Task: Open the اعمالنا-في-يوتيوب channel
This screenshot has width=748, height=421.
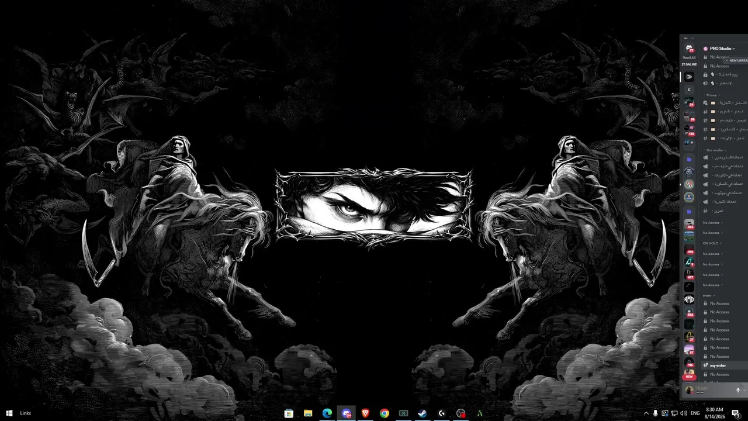Action: point(725,193)
